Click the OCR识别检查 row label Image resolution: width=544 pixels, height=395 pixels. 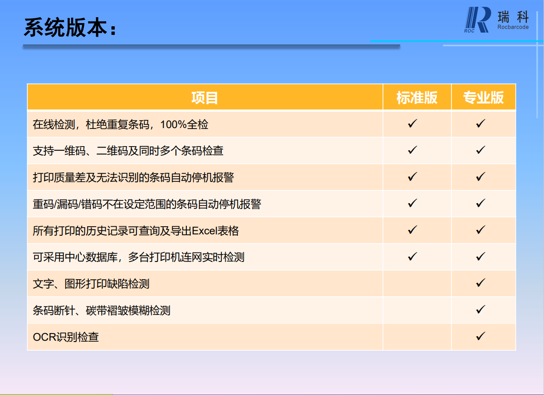point(66,337)
